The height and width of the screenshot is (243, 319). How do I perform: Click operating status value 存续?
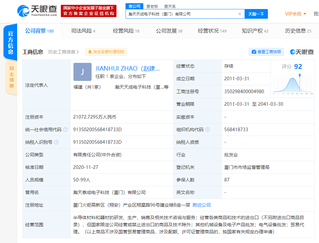coord(229,66)
